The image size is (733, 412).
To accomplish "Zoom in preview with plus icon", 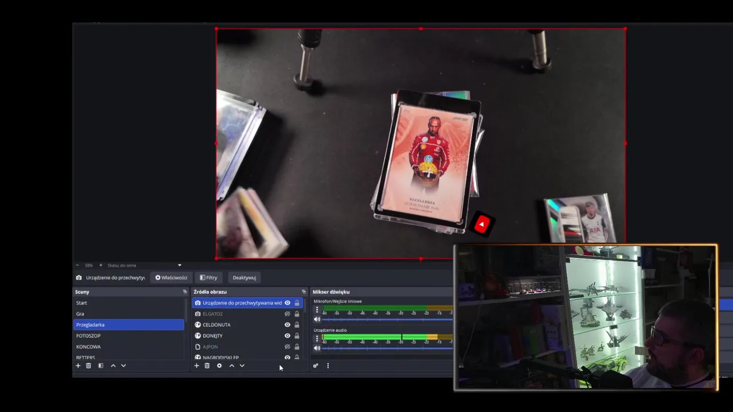I will pos(101,266).
